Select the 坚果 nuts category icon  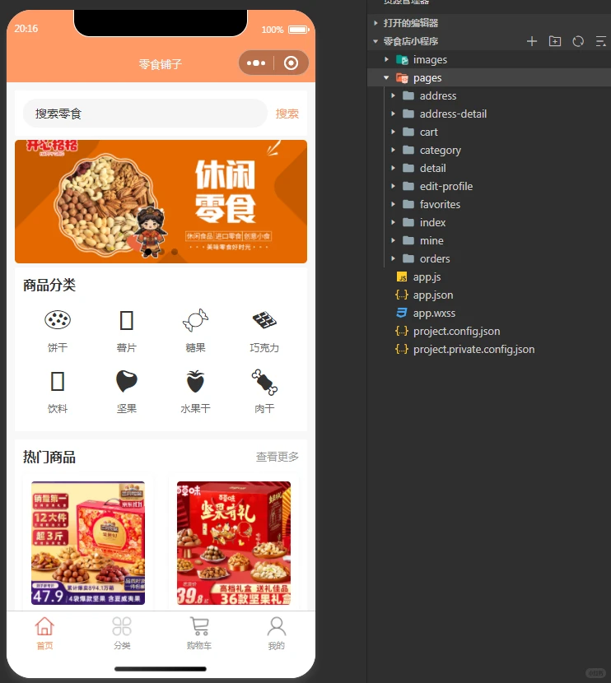pyautogui.click(x=126, y=381)
